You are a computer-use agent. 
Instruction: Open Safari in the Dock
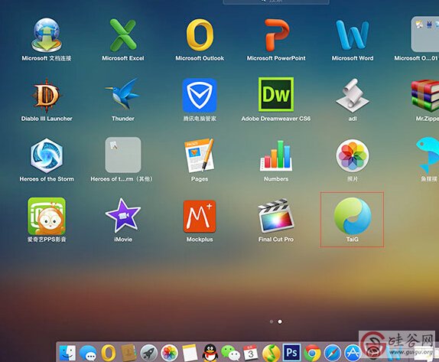(x=333, y=353)
